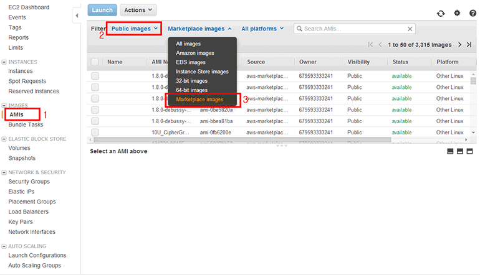This screenshot has width=480, height=275.
Task: Collapse the INSTANCES section in the sidebar
Action: 4,62
